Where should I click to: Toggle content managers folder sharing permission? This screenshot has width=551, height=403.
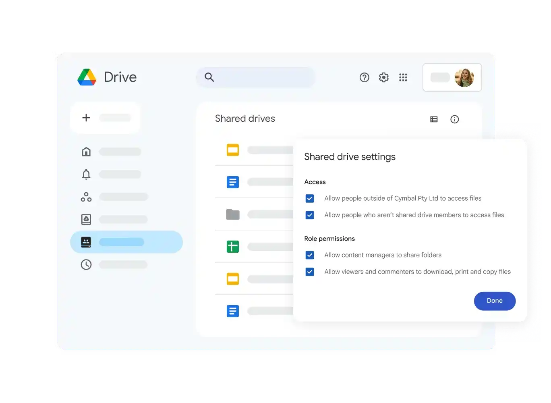[310, 255]
